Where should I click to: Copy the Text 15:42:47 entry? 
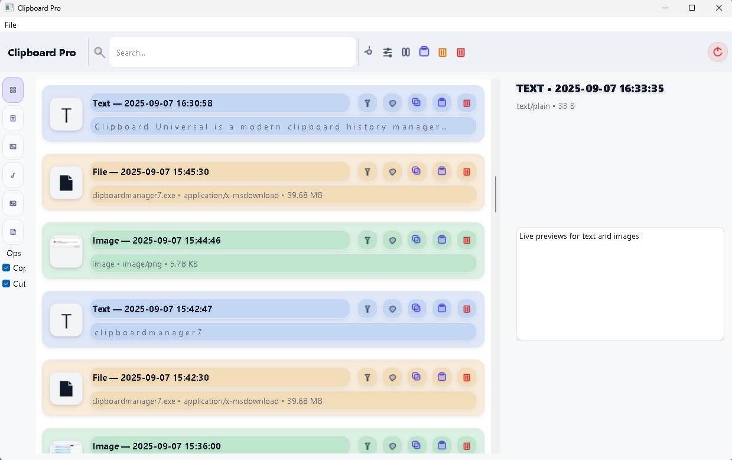(x=417, y=309)
